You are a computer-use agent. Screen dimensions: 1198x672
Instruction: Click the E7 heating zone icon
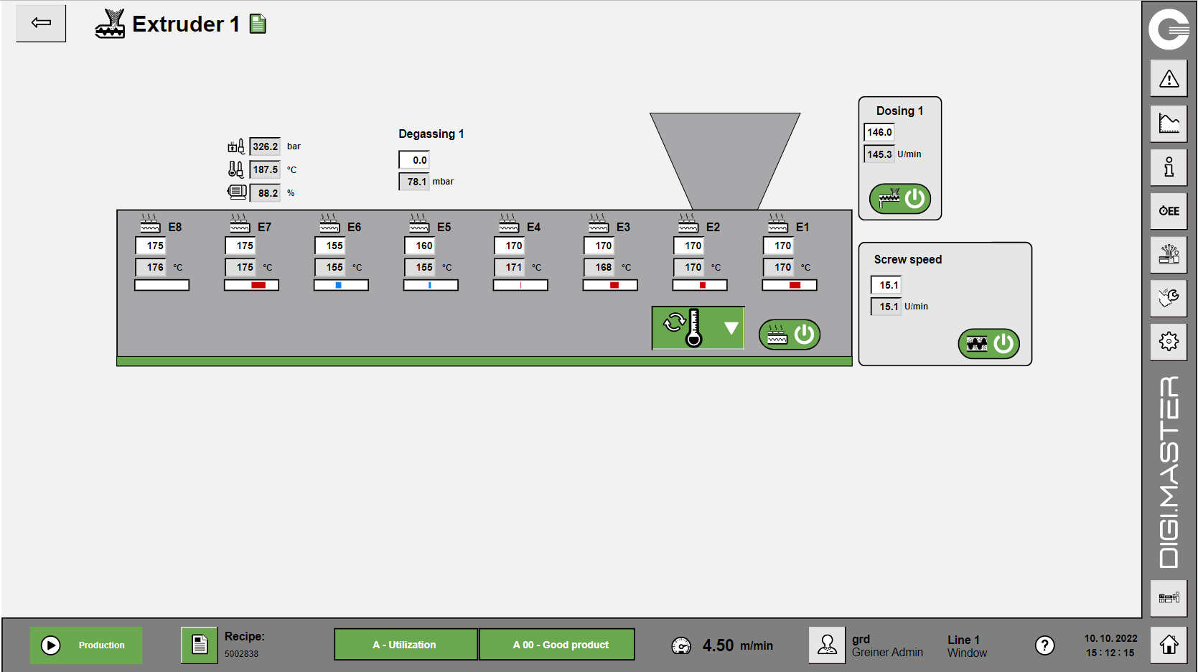click(240, 223)
